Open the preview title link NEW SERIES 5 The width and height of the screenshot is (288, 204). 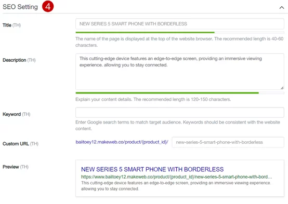tap(152, 169)
